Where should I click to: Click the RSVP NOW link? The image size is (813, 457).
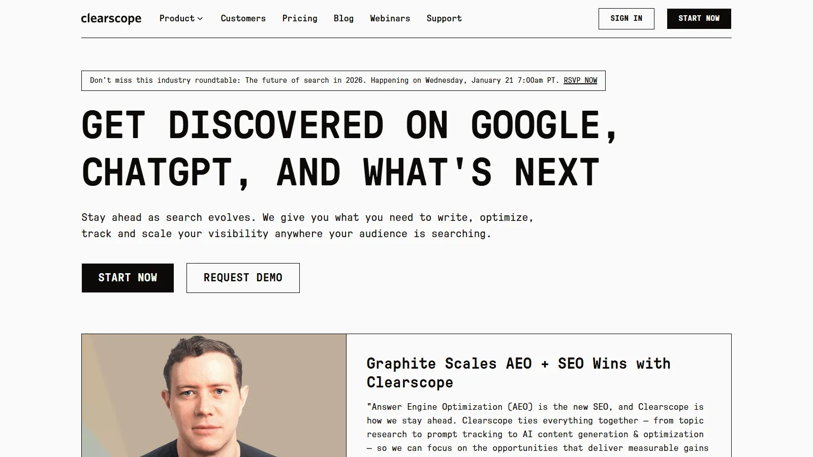580,80
